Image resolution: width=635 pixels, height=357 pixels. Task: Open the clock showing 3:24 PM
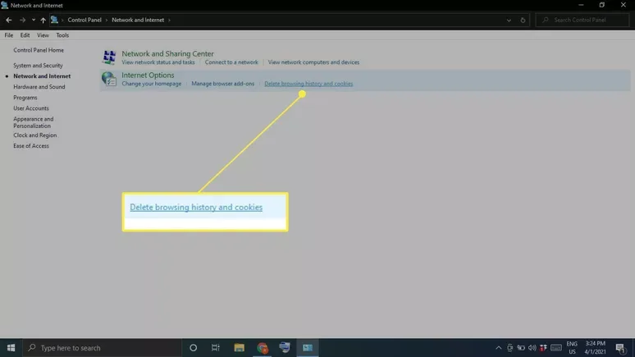[x=595, y=348]
